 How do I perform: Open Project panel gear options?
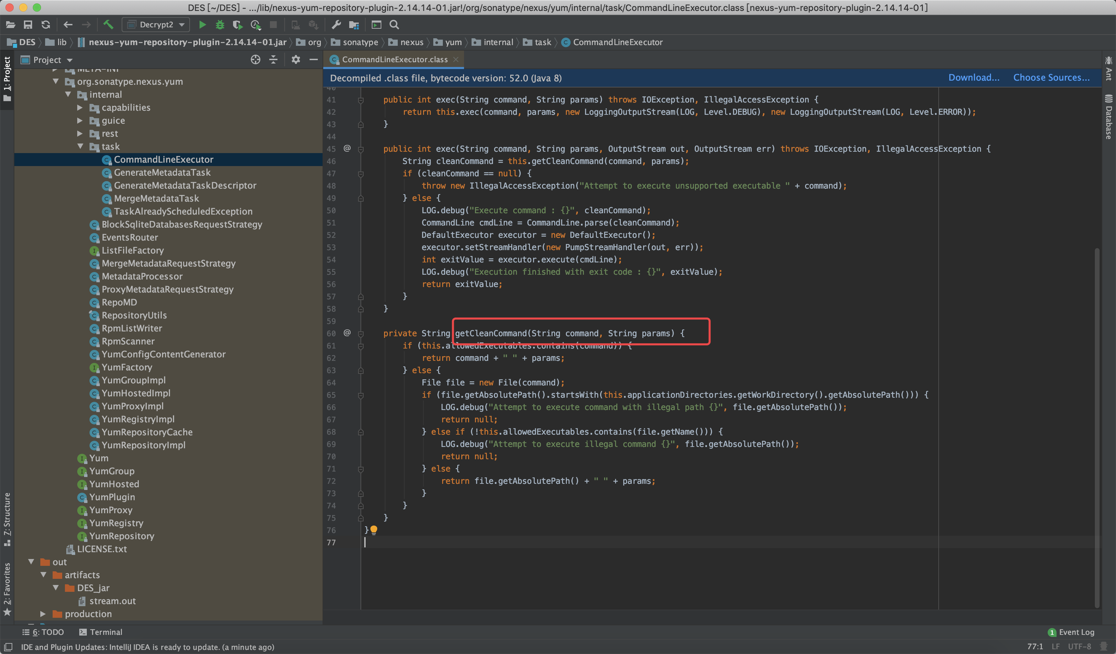pyautogui.click(x=296, y=59)
